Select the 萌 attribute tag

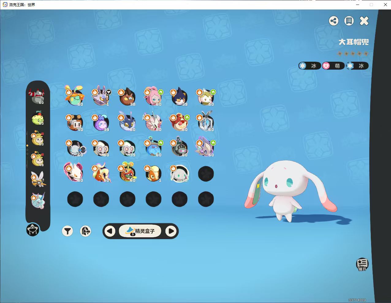point(333,66)
